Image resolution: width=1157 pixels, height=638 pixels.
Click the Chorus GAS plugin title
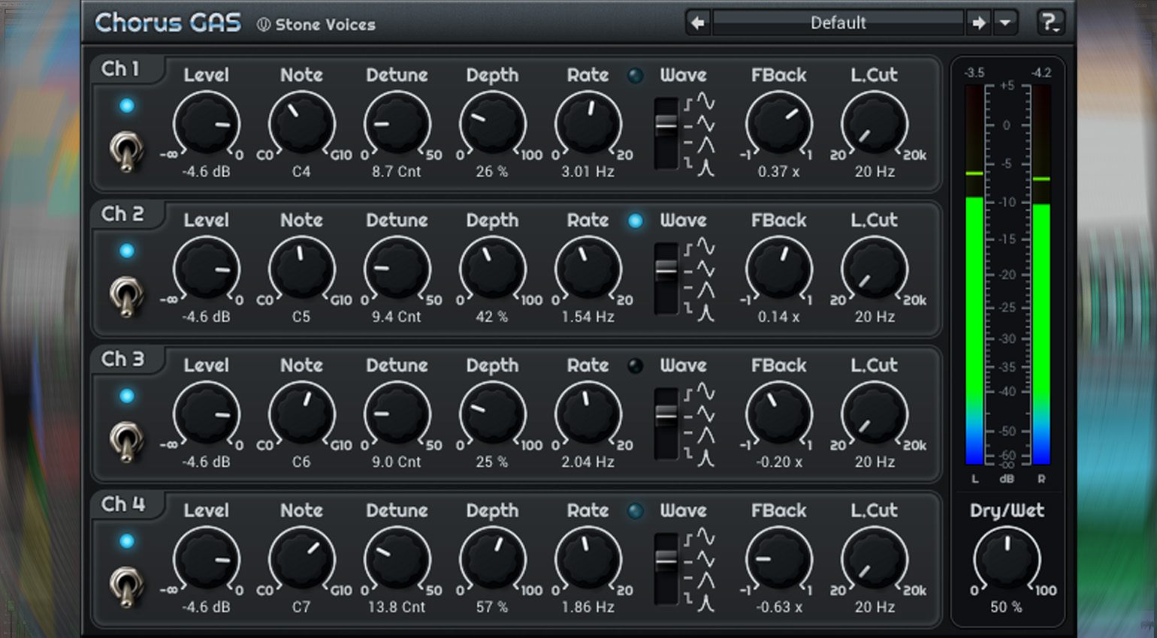click(x=168, y=23)
